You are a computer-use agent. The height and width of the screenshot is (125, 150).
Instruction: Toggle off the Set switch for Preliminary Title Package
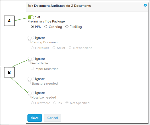pos(31,17)
